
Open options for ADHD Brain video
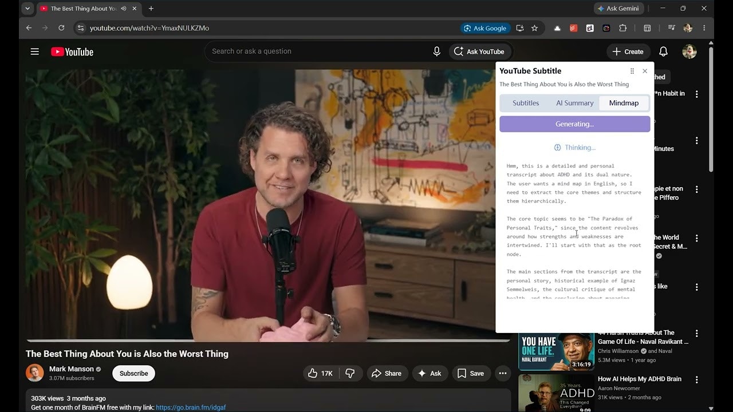pyautogui.click(x=697, y=379)
